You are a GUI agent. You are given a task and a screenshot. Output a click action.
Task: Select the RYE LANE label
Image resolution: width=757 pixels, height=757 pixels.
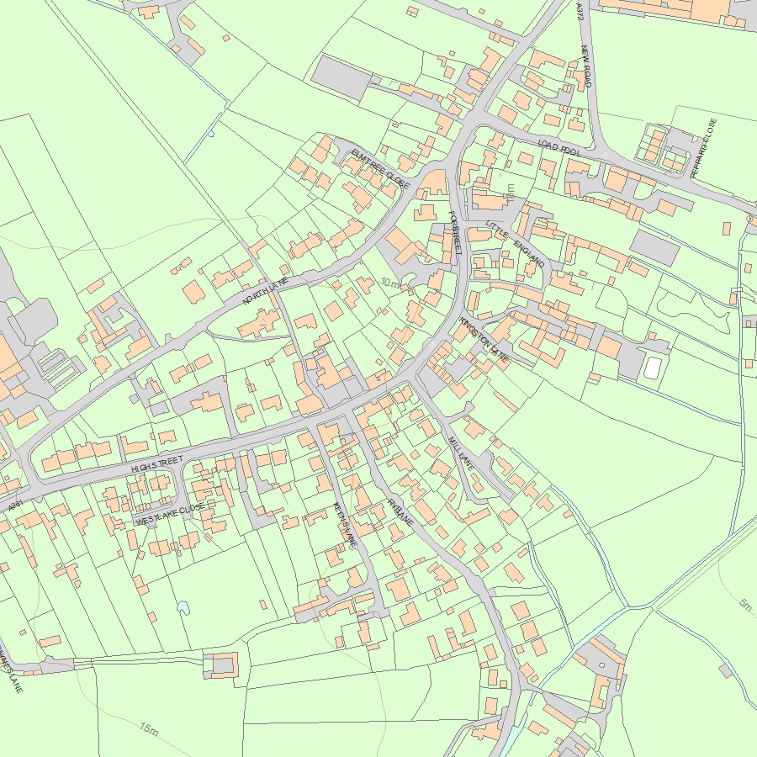400,512
